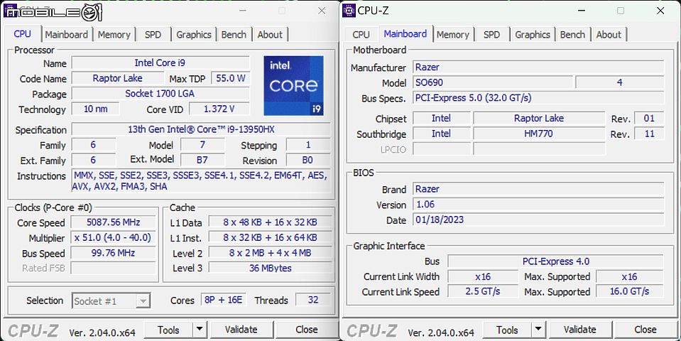
Task: Click the empty Rated FSB field
Action: click(114, 268)
